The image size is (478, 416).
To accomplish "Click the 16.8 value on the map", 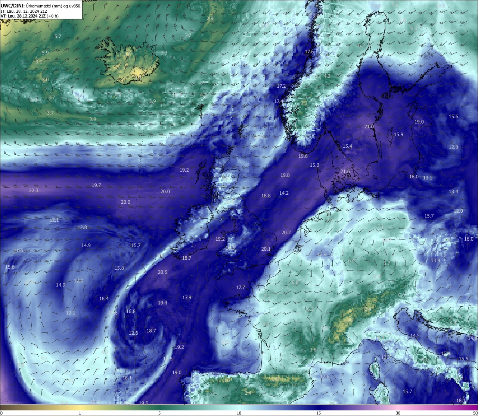I will 131,312.
